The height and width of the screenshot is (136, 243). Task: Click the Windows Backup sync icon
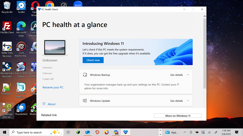click(85, 75)
